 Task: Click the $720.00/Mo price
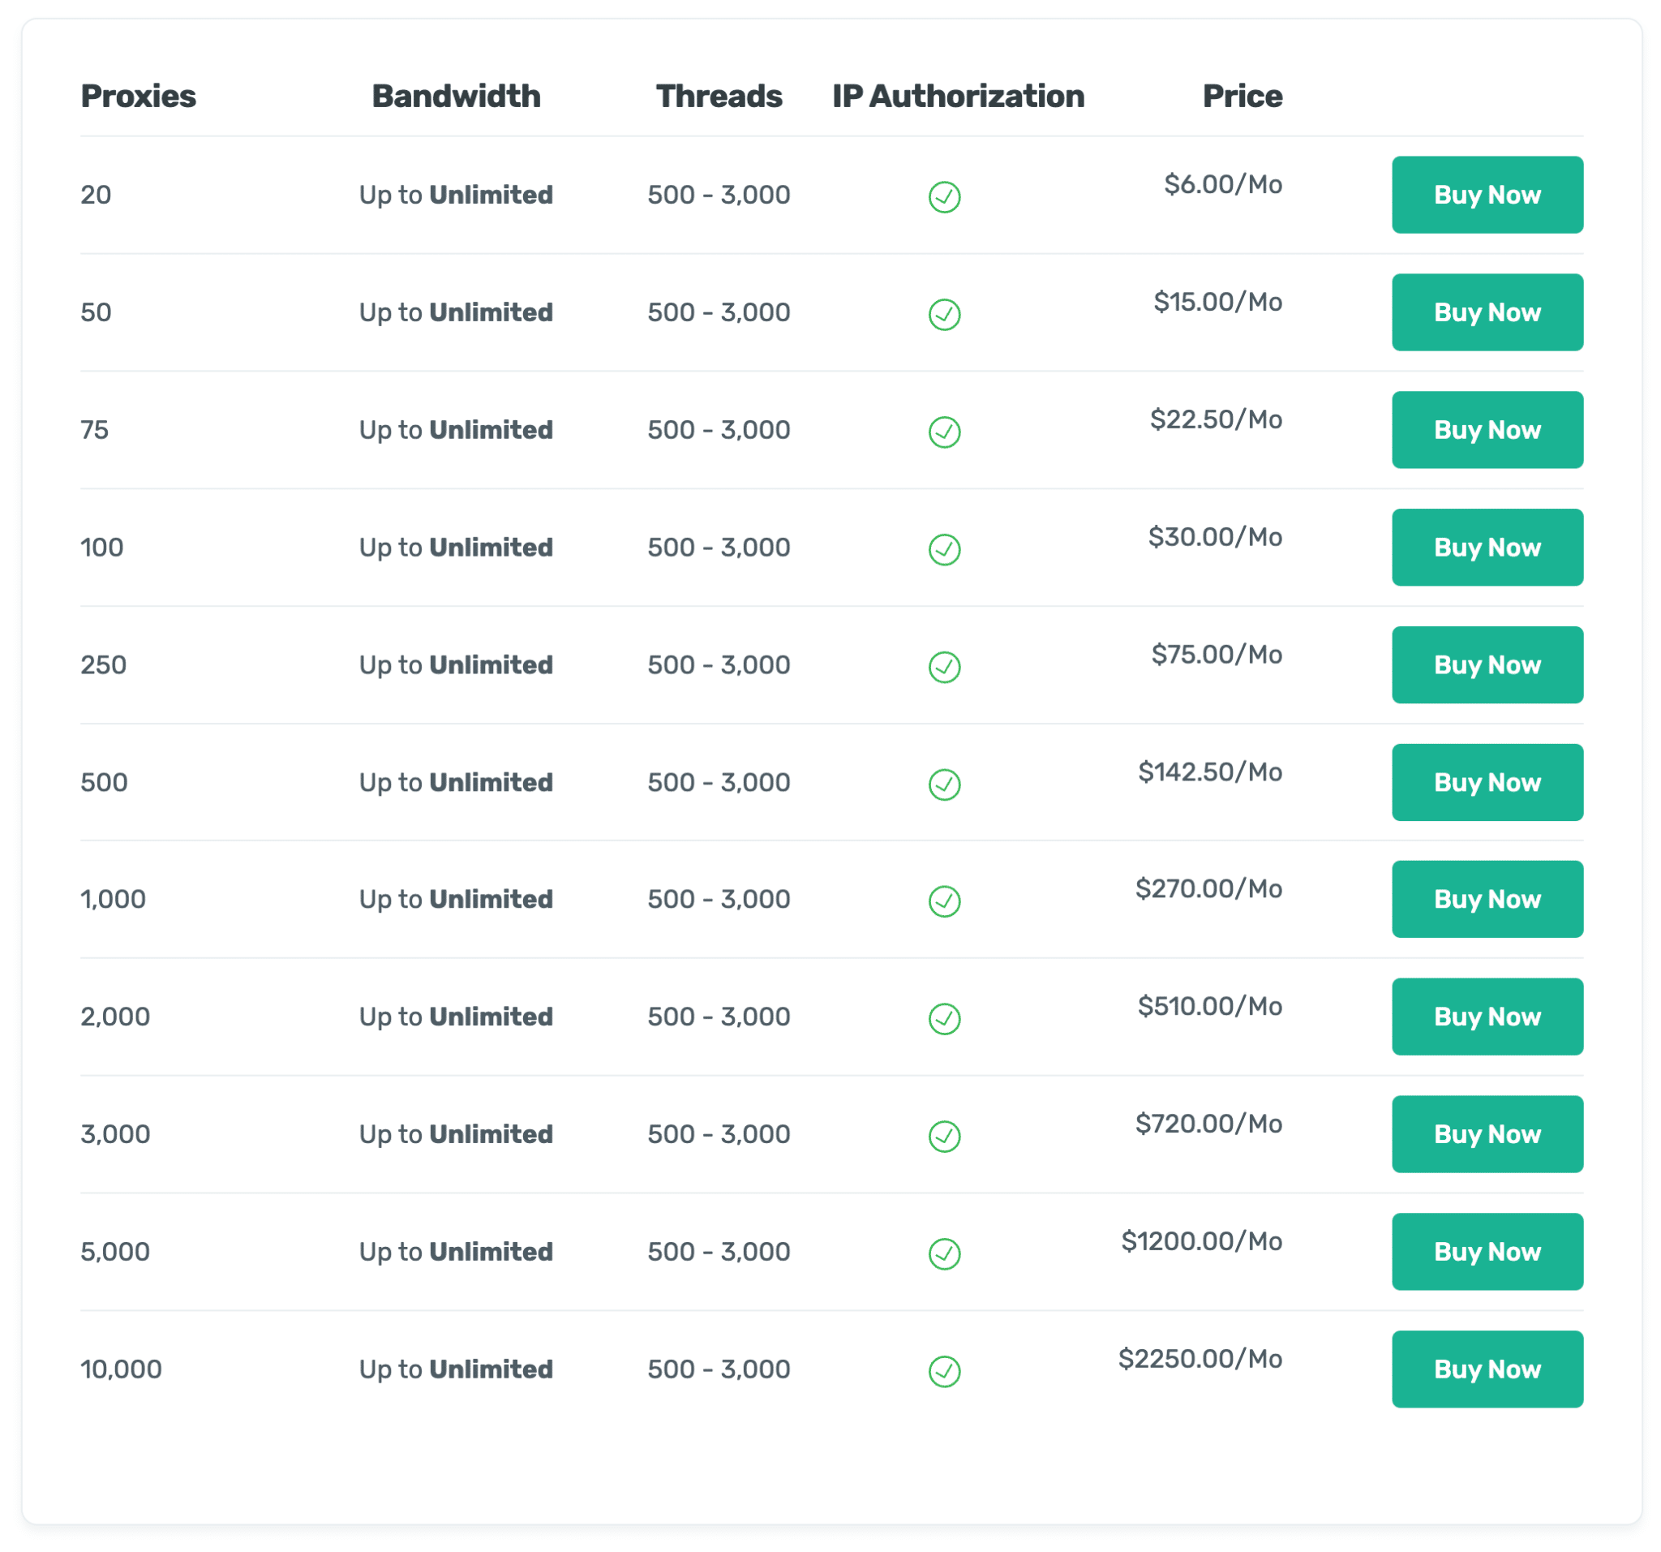(x=1209, y=1124)
